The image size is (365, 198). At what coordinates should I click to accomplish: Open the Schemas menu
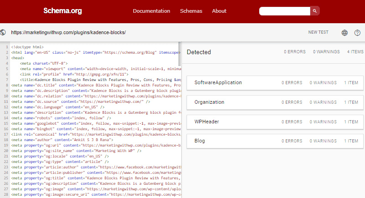191,11
